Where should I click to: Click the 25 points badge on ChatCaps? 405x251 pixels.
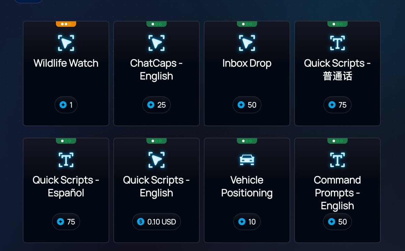tap(156, 105)
